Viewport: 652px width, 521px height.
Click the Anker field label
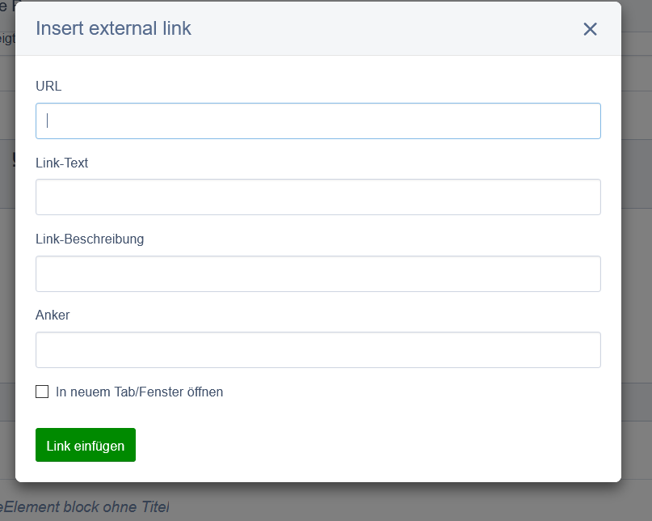53,316
